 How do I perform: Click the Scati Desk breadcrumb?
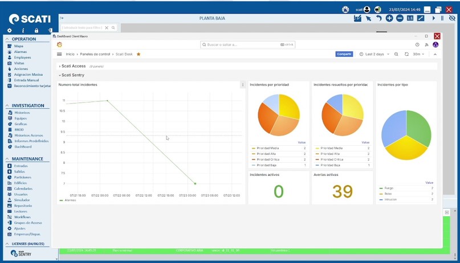tap(124, 54)
